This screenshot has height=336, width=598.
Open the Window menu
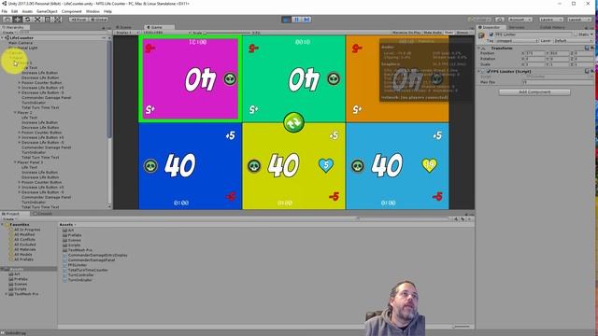pos(93,11)
